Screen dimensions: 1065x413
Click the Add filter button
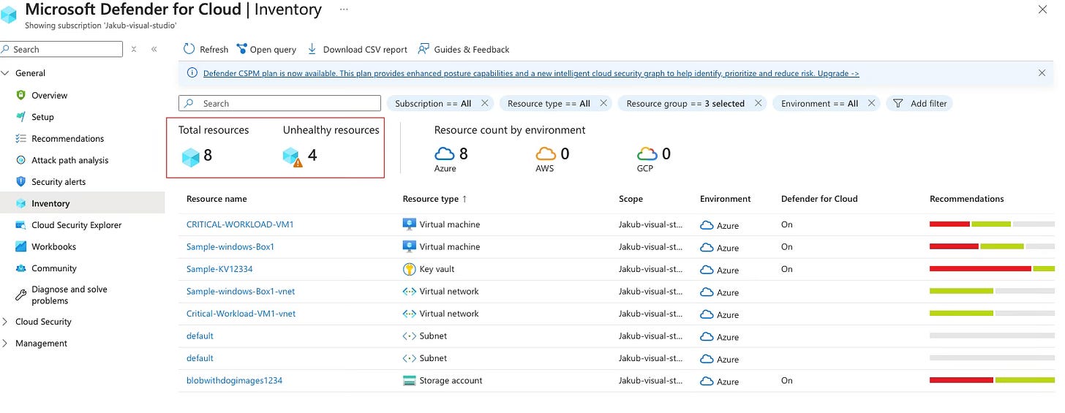(x=919, y=104)
